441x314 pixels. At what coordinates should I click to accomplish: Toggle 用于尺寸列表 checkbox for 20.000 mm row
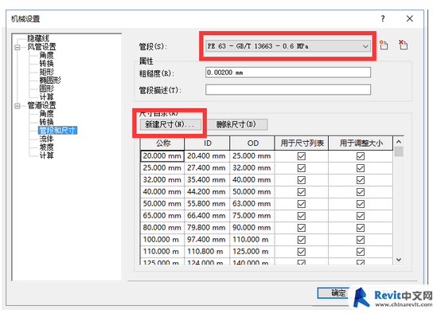click(x=302, y=156)
